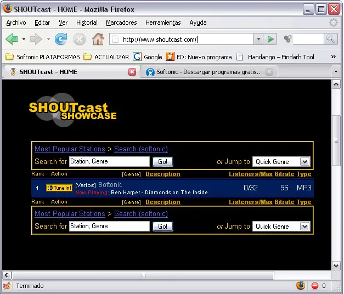Viewport: 344px width, 294px height.
Task: Click the search magnifier icon
Action: click(x=330, y=39)
